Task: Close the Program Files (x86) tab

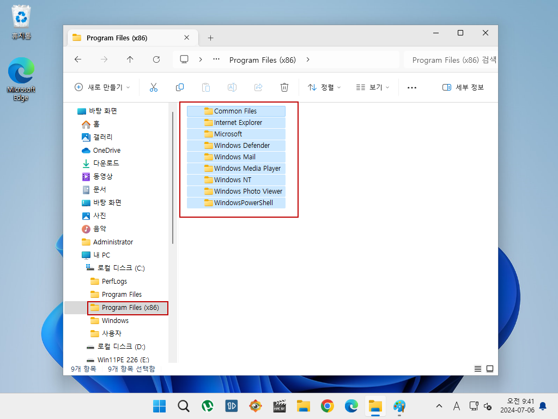Action: click(x=186, y=38)
